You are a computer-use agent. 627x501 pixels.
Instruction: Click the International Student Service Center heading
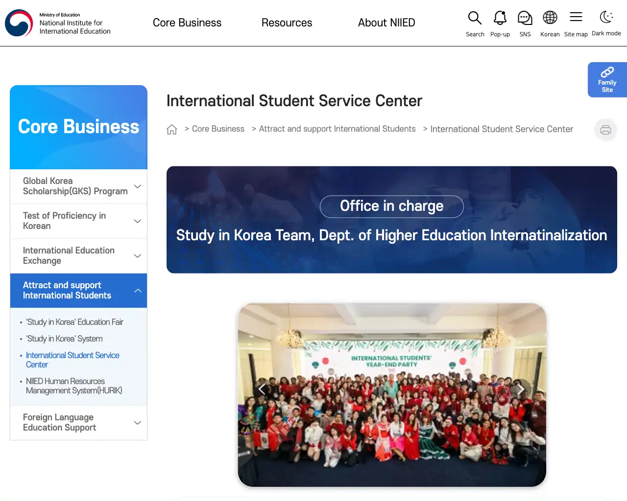coord(294,101)
